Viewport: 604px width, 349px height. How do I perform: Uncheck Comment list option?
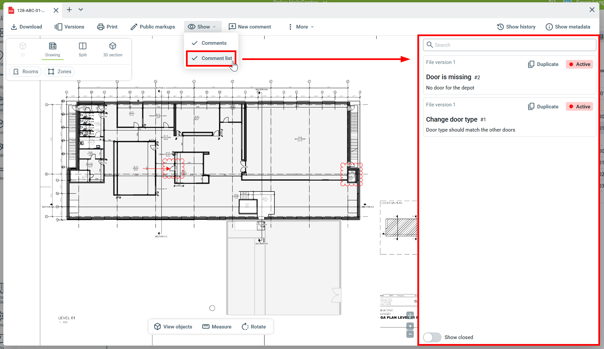[211, 58]
